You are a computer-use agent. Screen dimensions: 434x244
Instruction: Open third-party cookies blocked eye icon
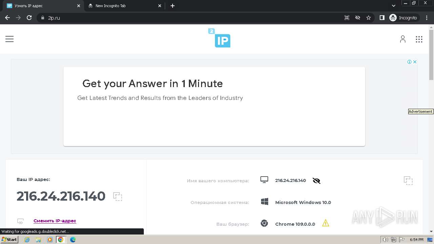(x=358, y=18)
